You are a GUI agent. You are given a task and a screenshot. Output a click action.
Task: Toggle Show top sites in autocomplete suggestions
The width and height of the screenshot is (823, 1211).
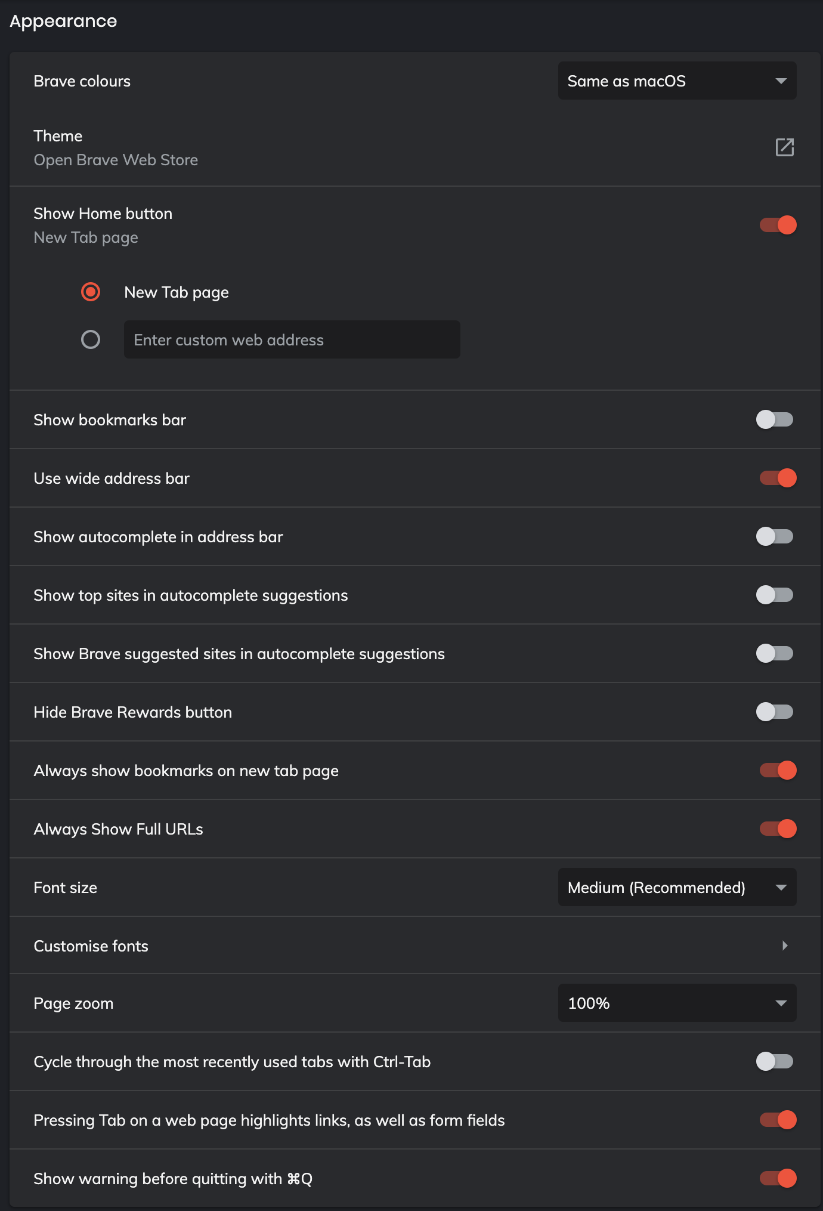pyautogui.click(x=775, y=595)
